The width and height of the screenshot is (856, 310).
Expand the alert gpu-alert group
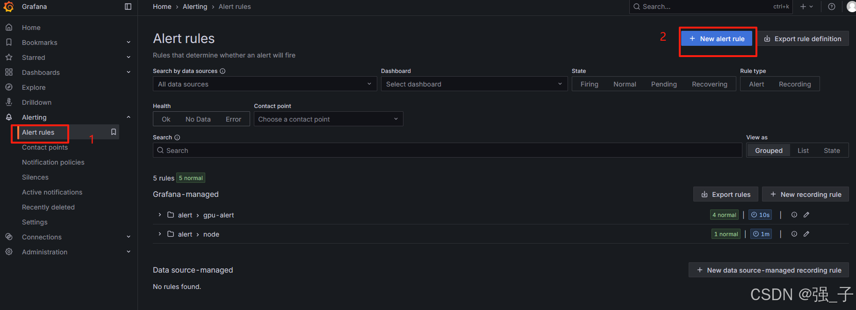[160, 215]
